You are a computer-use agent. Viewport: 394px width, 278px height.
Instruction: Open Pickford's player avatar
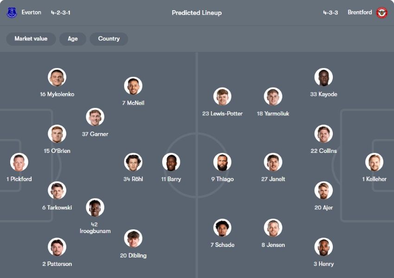[19, 162]
